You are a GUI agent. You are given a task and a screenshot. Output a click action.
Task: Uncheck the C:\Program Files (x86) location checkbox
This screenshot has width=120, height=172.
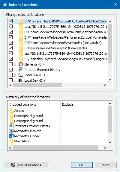(11, 21)
